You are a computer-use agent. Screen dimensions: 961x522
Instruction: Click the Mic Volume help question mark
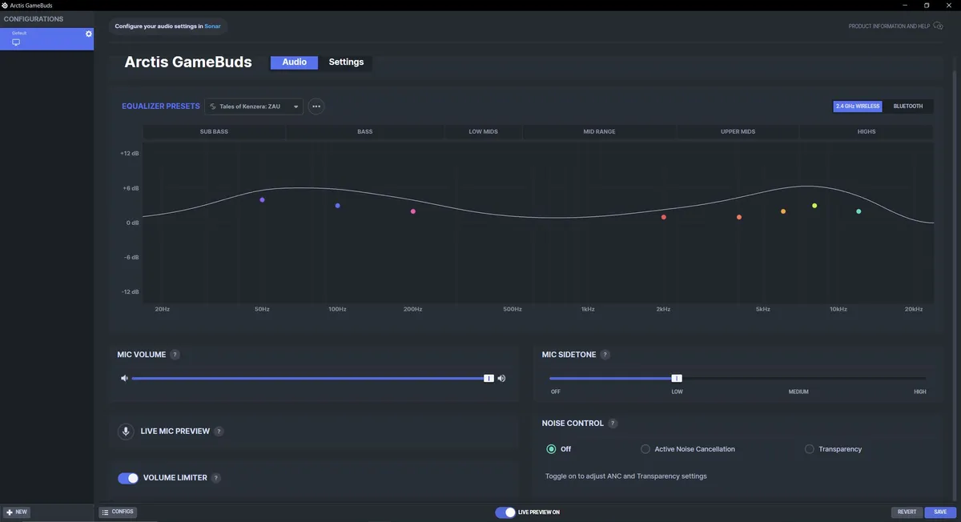coord(175,355)
